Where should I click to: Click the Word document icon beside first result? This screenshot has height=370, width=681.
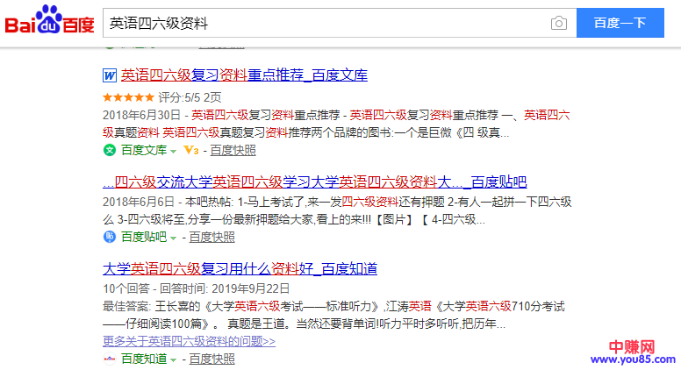[110, 75]
